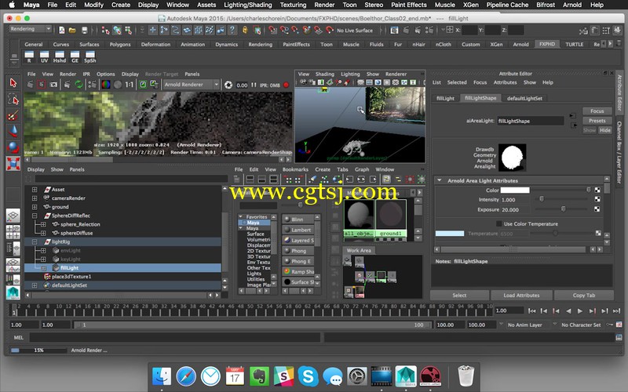628x392 pixels.
Task: Collapse SphereDiffReflec group in Outliner
Action: point(35,216)
